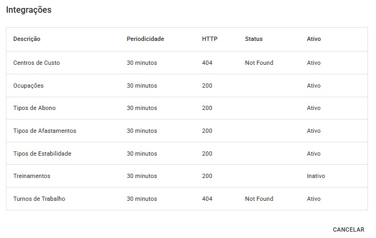Click the Periodicidade column header
The height and width of the screenshot is (238, 376).
click(145, 39)
